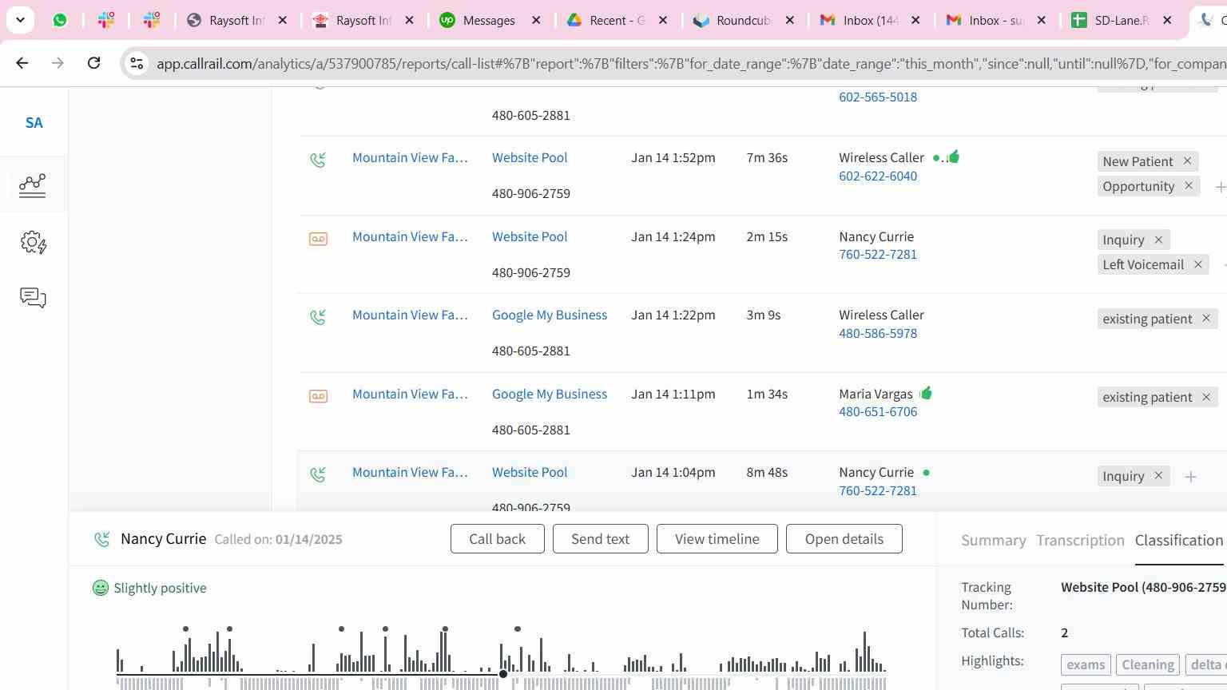Open Google My Business link for 1:22pm call
1227x690 pixels.
point(550,315)
